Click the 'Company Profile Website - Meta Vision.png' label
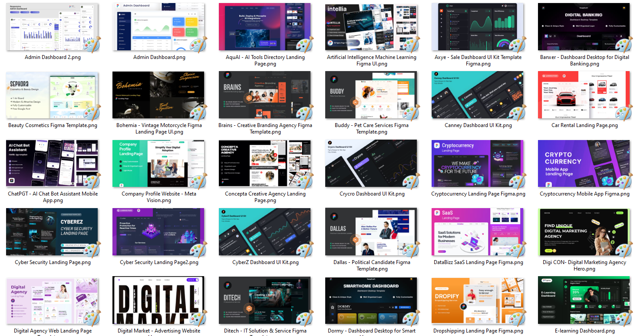 [159, 197]
